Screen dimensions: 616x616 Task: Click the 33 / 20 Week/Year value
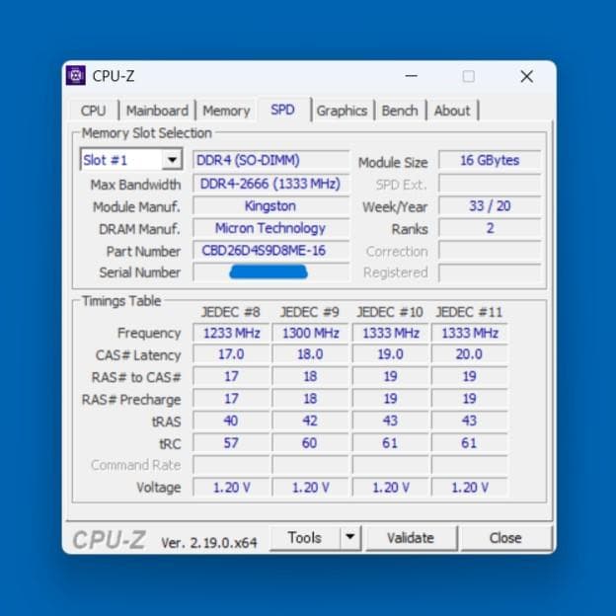click(490, 206)
